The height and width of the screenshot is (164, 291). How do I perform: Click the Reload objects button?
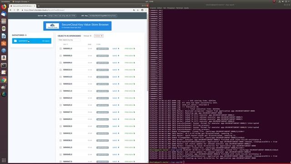pos(87,36)
